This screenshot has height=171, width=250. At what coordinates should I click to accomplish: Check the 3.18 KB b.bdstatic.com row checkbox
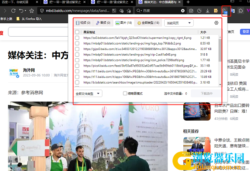pos(77,82)
